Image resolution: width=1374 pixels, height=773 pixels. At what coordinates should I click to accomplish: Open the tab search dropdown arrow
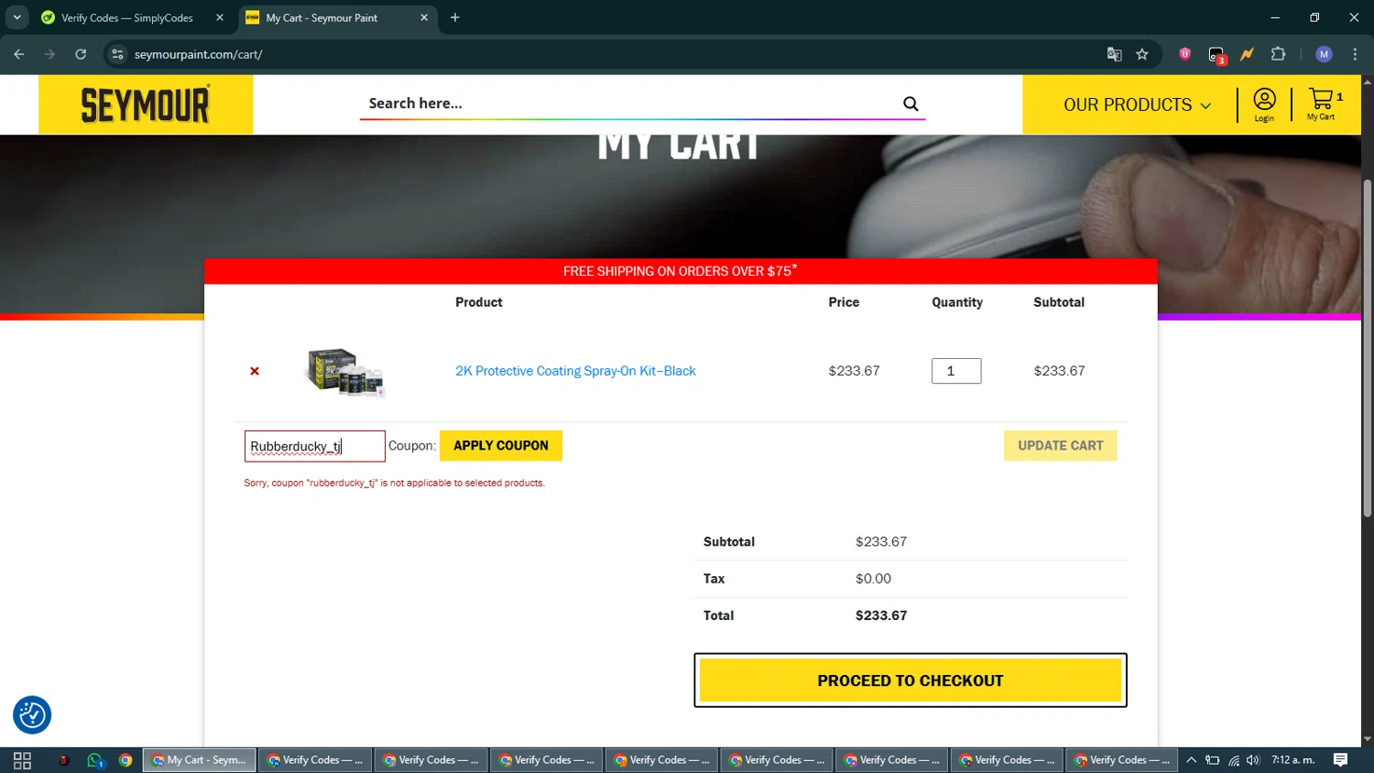click(16, 17)
